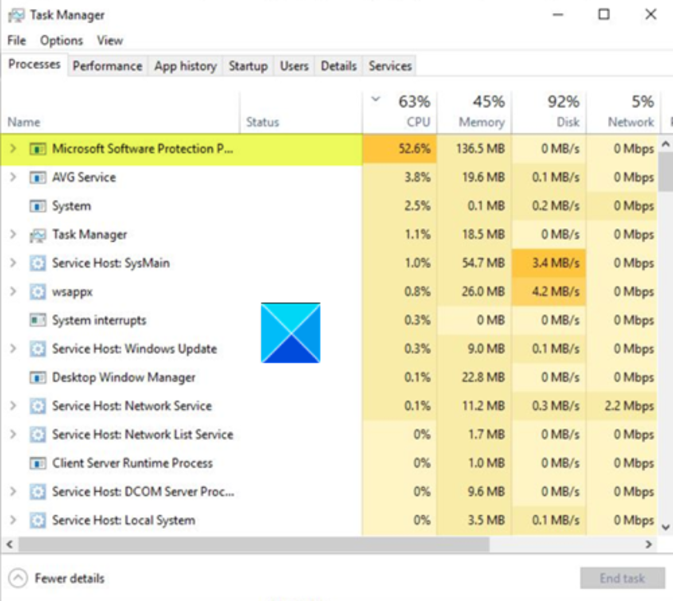Click the wsappx gear icon
Image resolution: width=673 pixels, height=601 pixels.
click(38, 292)
